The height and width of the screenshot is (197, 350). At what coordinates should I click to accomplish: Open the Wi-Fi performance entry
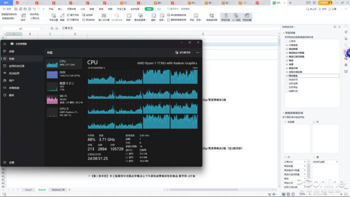(64, 99)
